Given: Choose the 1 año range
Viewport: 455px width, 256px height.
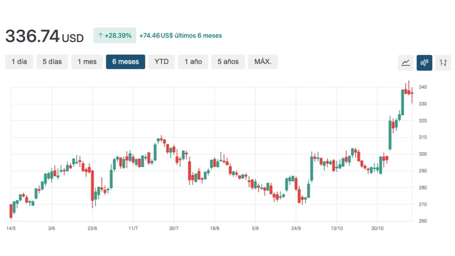Looking at the screenshot, I should click(x=193, y=62).
